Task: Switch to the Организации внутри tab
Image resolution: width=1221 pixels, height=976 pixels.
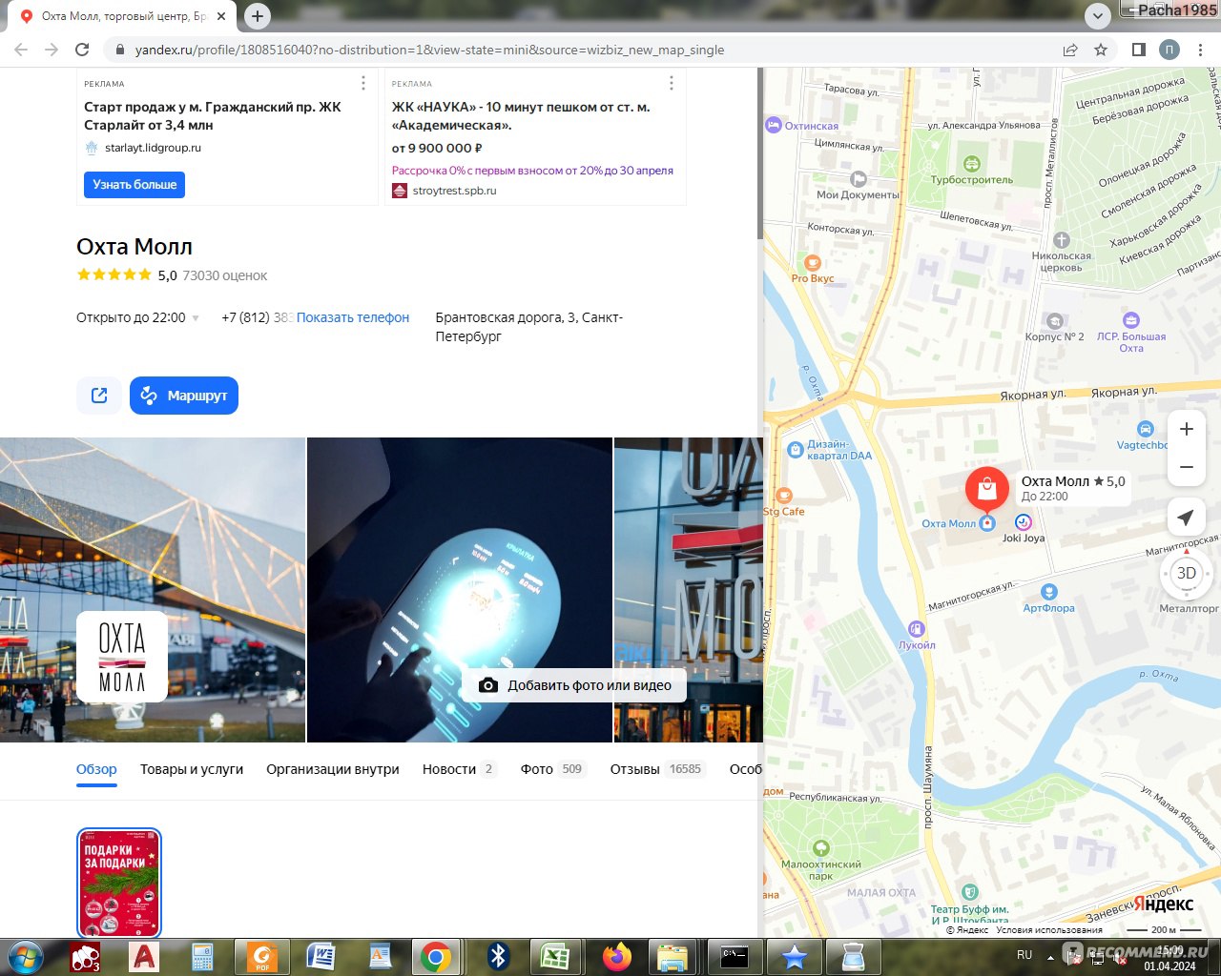Action: [x=333, y=769]
